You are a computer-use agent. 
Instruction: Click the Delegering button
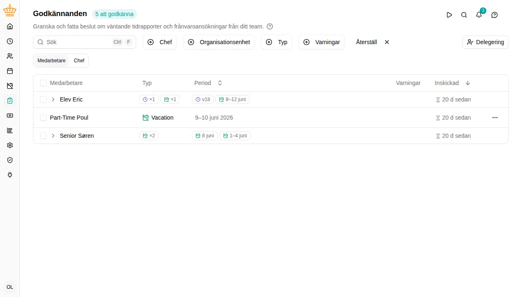(486, 42)
